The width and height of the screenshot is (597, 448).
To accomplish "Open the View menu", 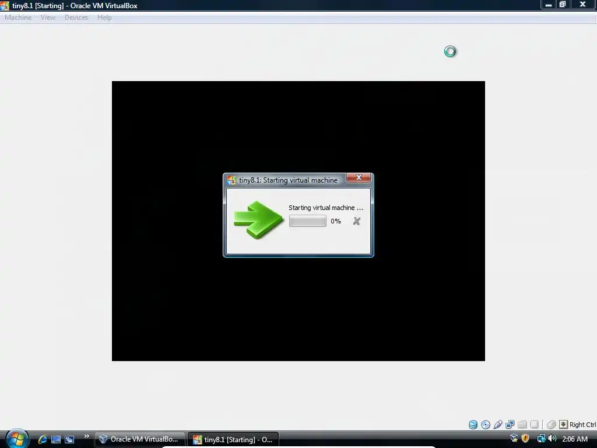I will tap(48, 17).
